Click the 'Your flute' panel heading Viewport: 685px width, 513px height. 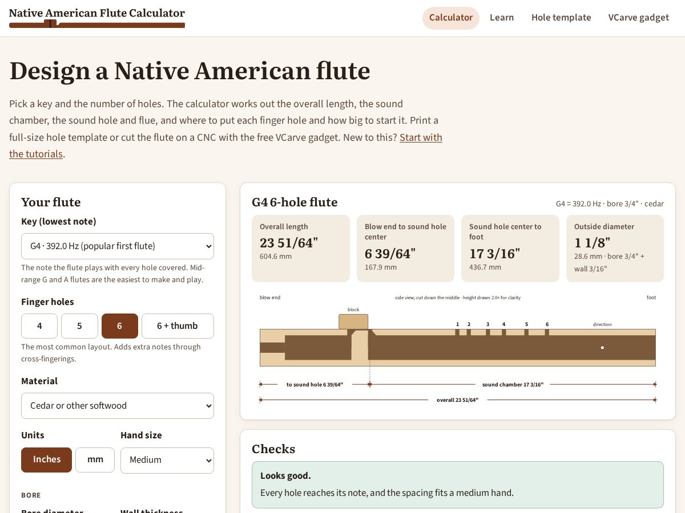pyautogui.click(x=51, y=202)
